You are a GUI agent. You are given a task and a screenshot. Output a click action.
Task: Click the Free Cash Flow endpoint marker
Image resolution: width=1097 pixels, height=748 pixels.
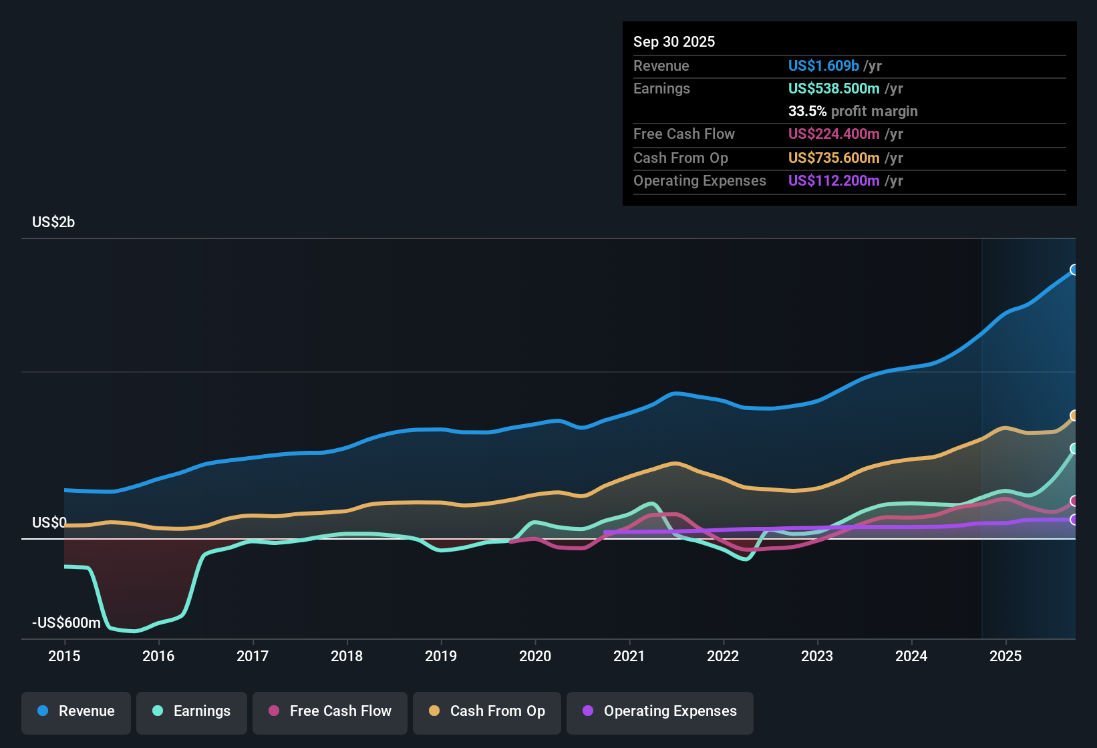point(1074,501)
